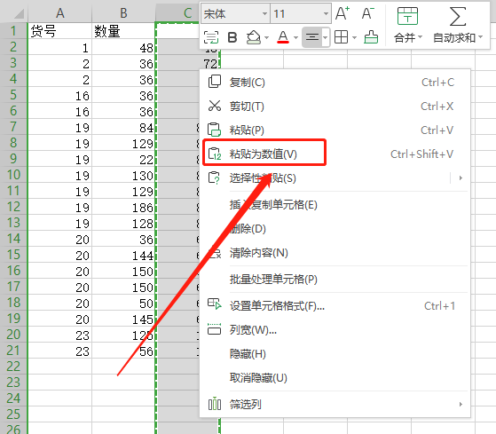
Task: Click cell containing 数量
Action: [x=123, y=31]
